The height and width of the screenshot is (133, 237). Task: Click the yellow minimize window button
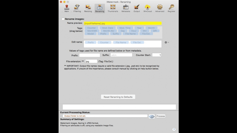64,2
